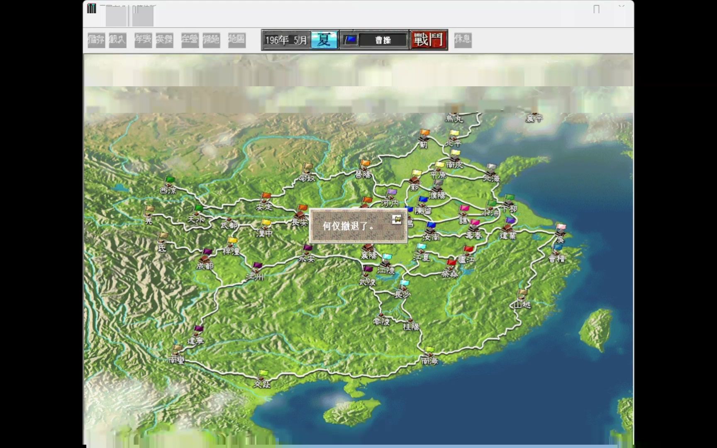Viewport: 717px width, 448px height.
Task: Select the 安定 city with orange flag
Action: (x=264, y=202)
